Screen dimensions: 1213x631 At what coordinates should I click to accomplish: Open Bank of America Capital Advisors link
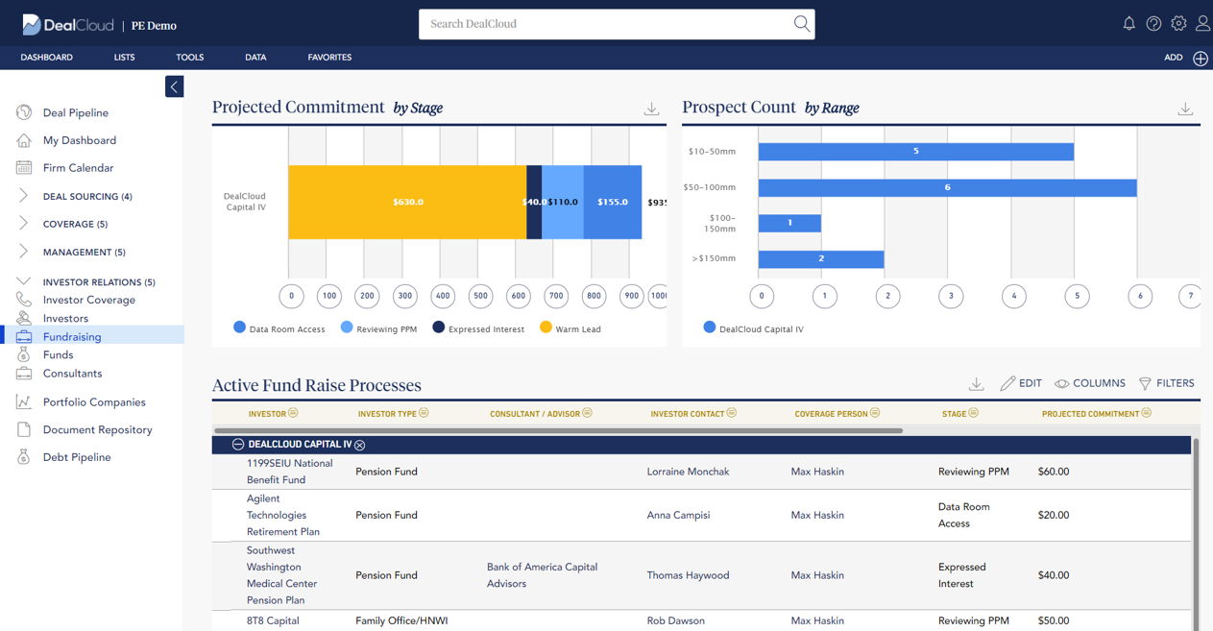coord(542,575)
